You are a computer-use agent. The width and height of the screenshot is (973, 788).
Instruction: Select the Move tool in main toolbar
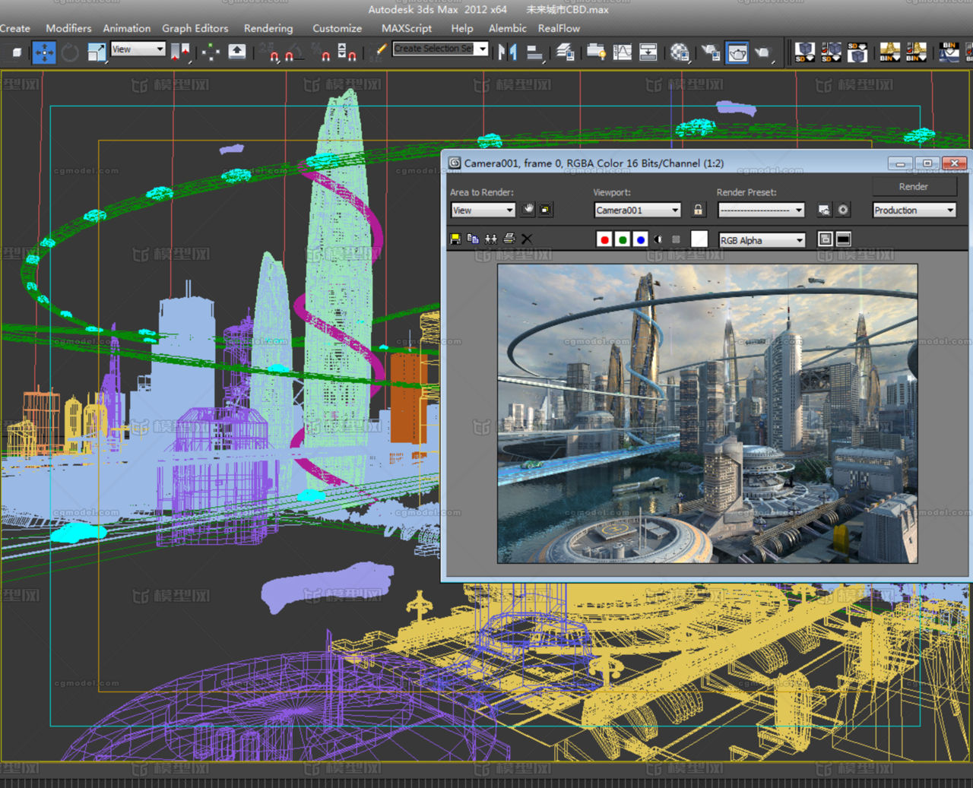click(44, 52)
